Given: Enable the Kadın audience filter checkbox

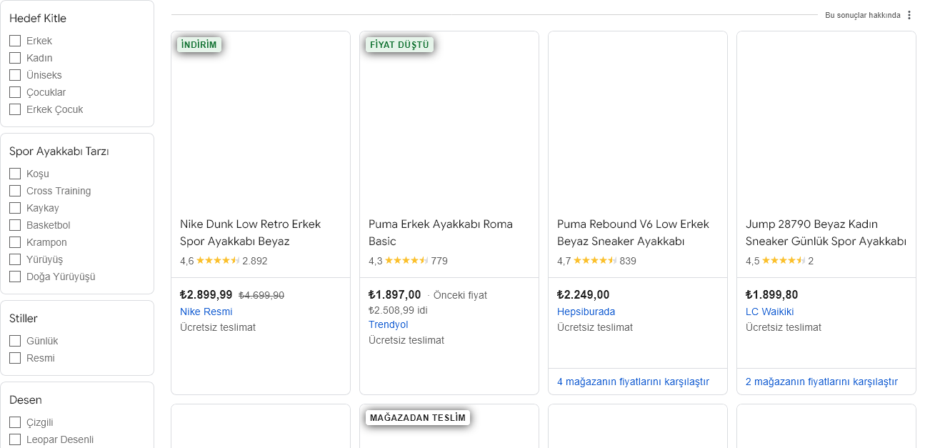Looking at the screenshot, I should click(15, 58).
